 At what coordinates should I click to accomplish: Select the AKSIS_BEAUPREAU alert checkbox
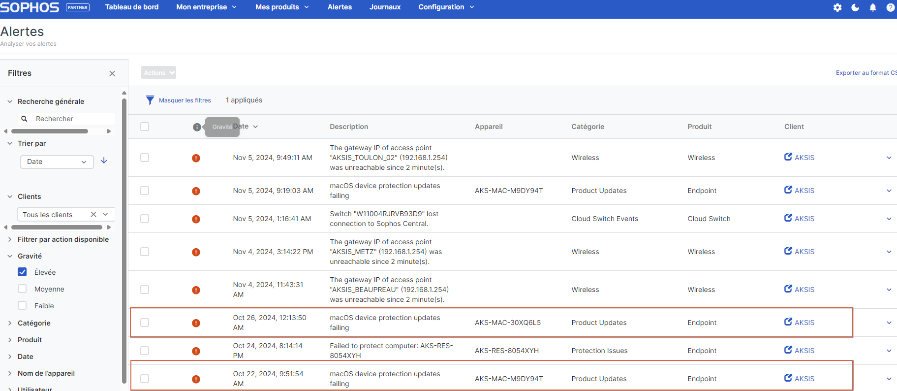pyautogui.click(x=145, y=290)
